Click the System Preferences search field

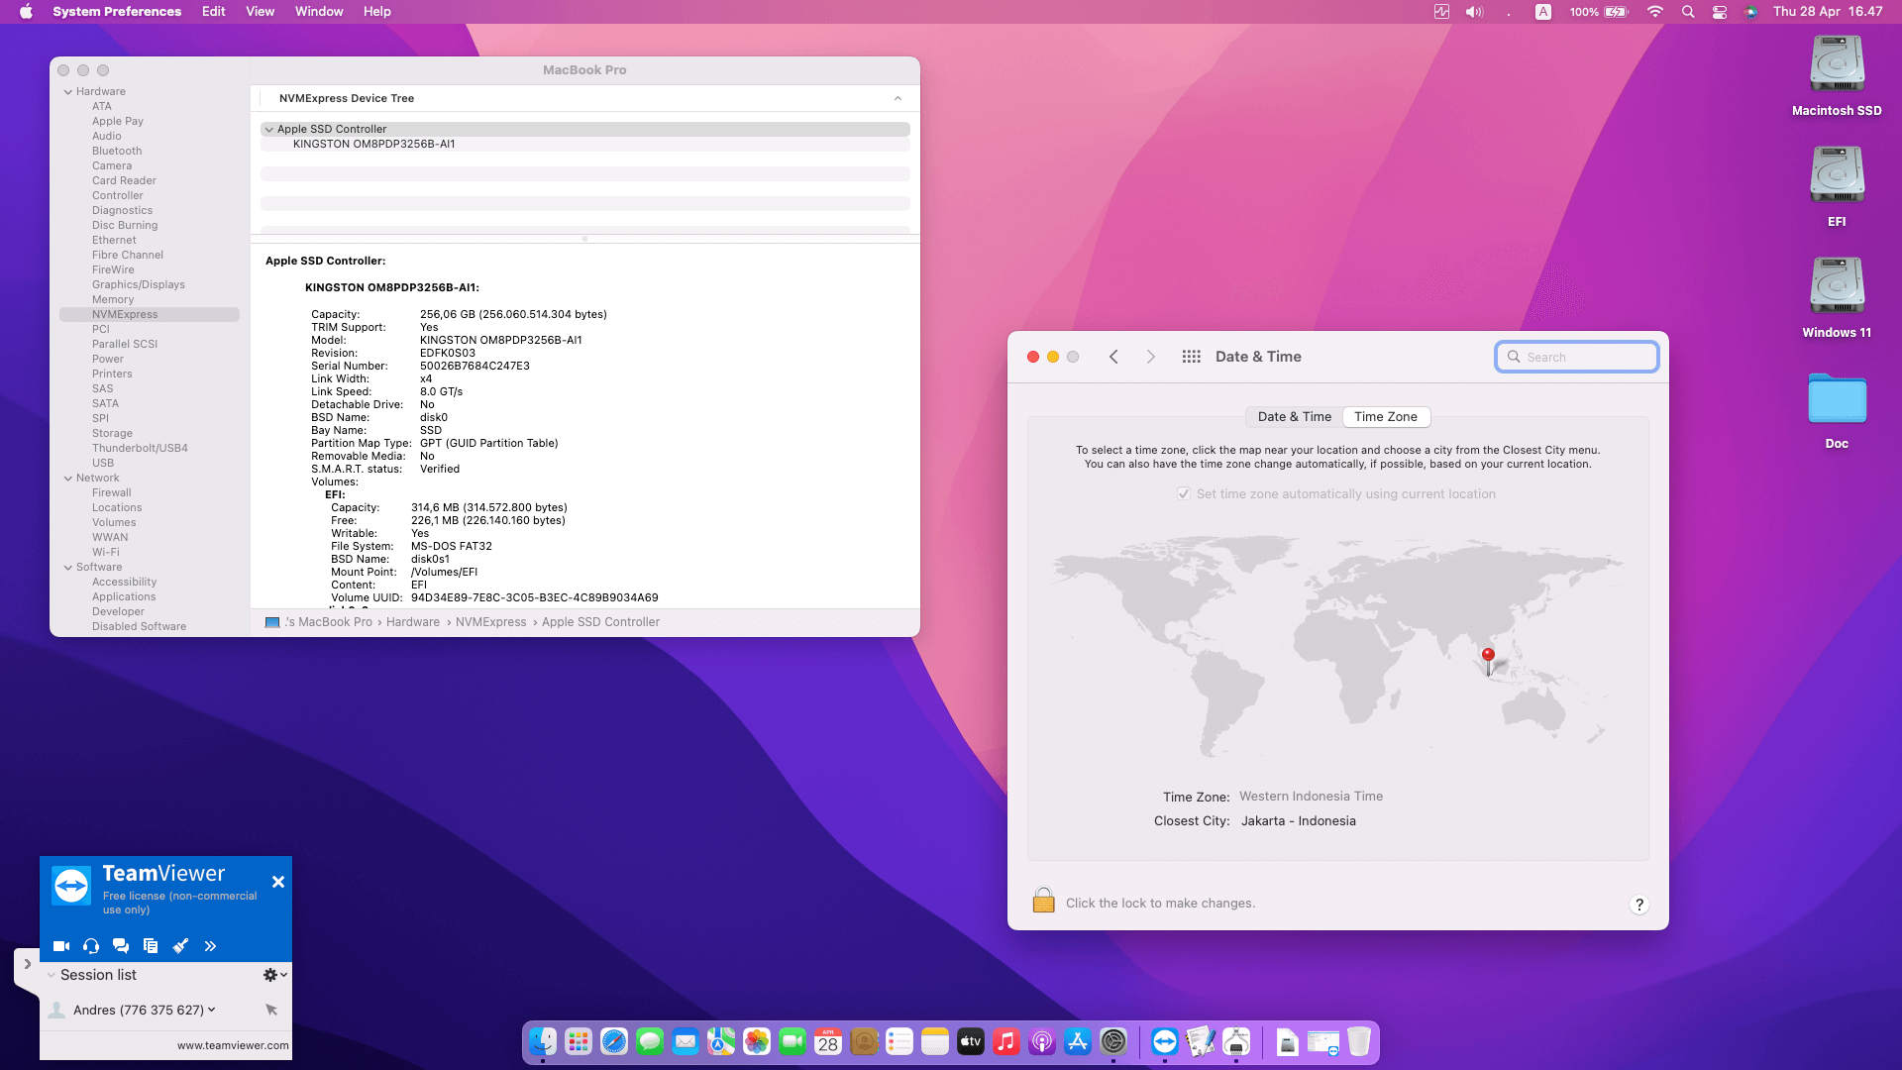pyautogui.click(x=1577, y=357)
